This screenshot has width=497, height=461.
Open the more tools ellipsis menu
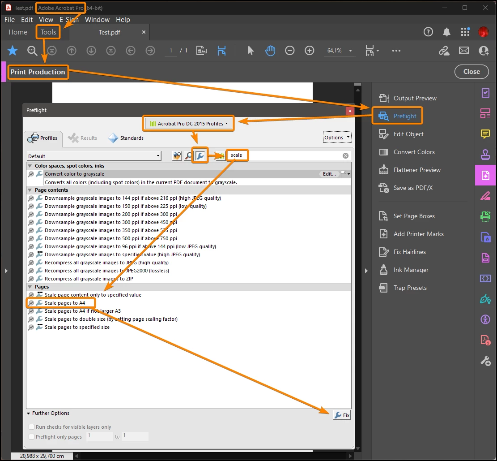(396, 51)
